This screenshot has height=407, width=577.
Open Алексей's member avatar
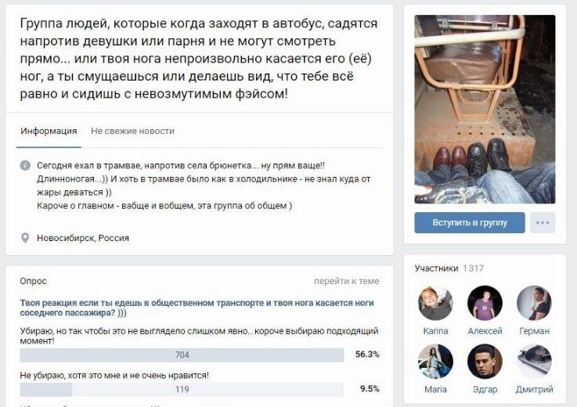coord(485,303)
